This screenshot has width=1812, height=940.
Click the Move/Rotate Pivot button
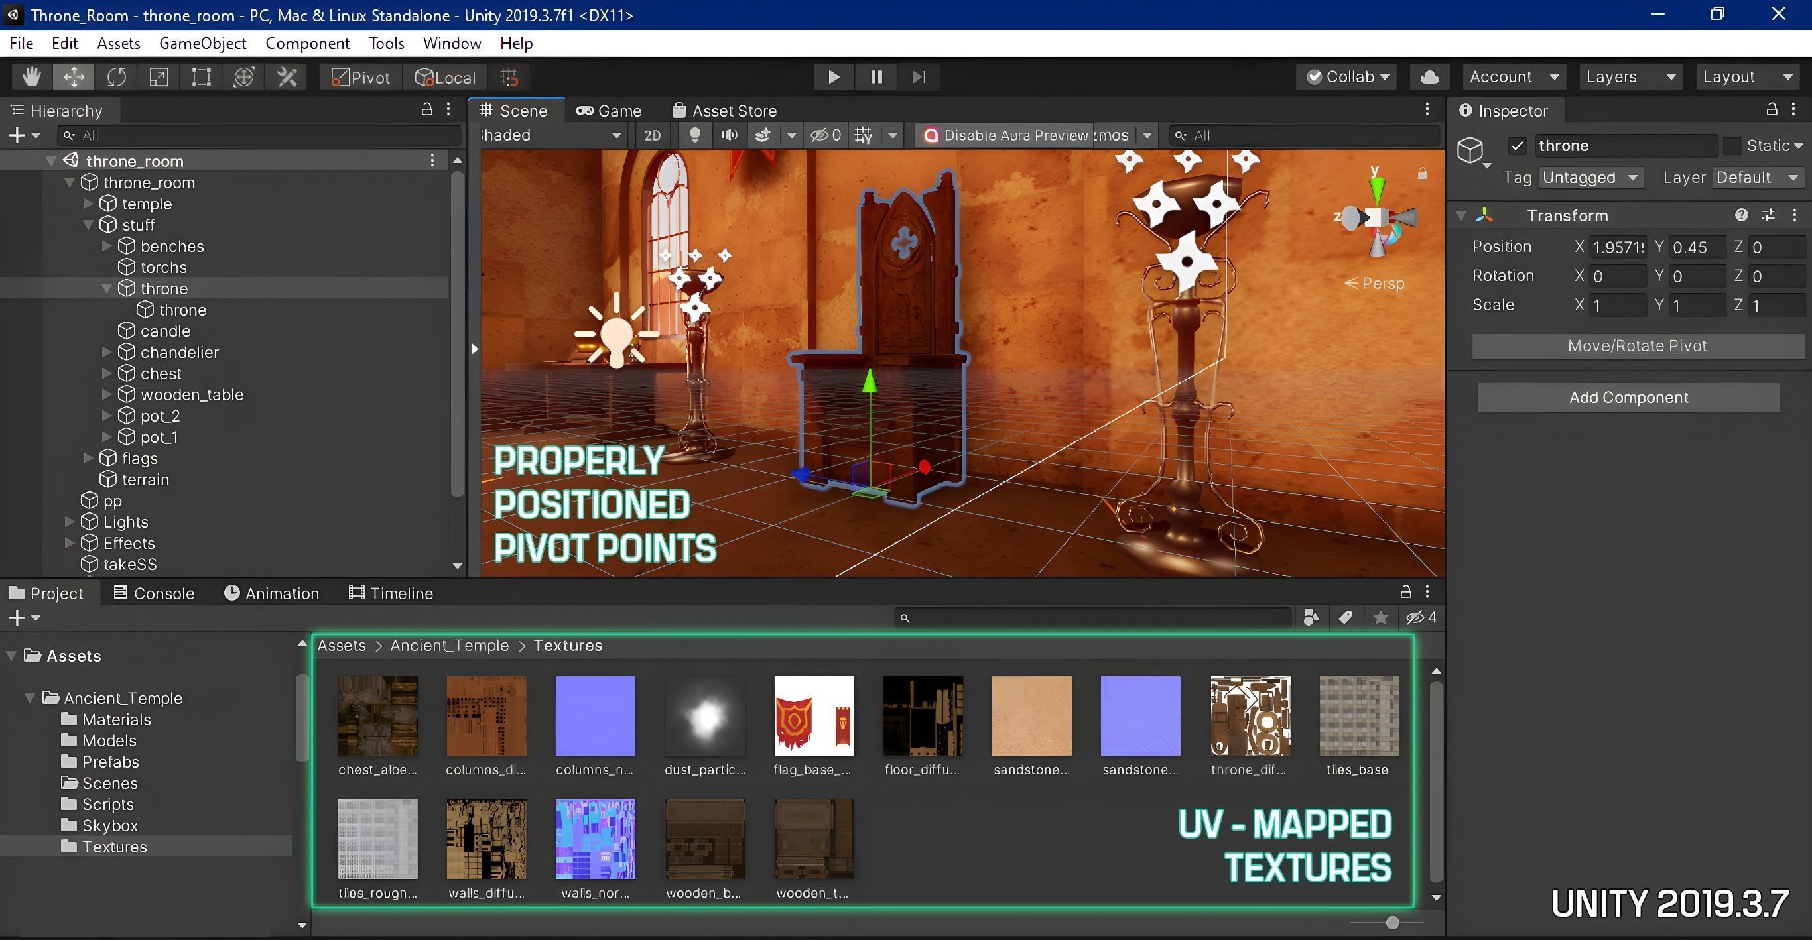pos(1637,346)
